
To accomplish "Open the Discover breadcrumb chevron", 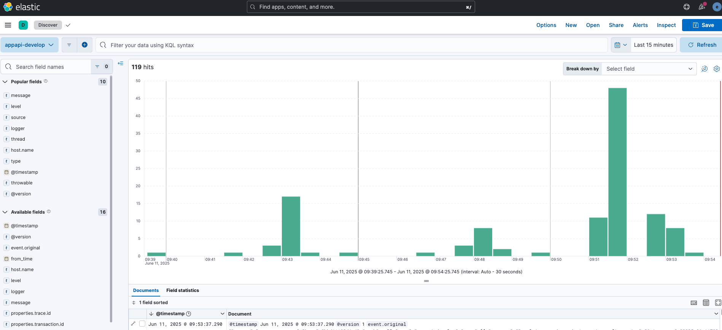I will [x=68, y=25].
